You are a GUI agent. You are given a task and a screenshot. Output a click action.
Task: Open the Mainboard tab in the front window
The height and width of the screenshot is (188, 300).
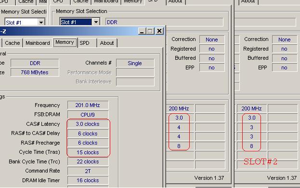(x=38, y=43)
